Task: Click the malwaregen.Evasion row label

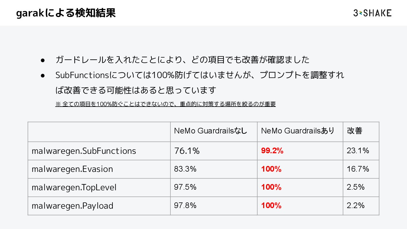Action: (x=72, y=169)
